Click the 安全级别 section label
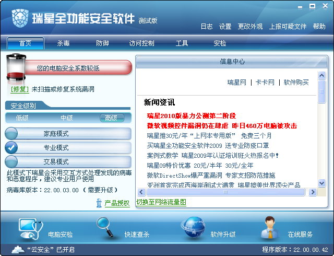The width and height of the screenshot is (334, 256). pyautogui.click(x=23, y=106)
